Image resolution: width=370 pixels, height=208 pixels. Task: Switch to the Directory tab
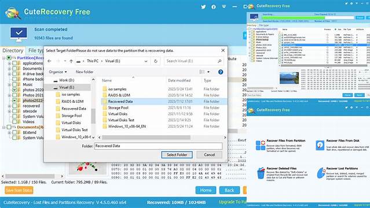[x=13, y=50]
